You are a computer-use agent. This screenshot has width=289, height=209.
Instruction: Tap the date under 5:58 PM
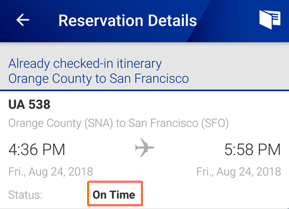tap(239, 172)
